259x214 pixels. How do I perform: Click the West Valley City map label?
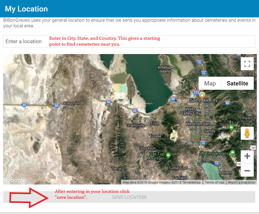tap(190, 111)
